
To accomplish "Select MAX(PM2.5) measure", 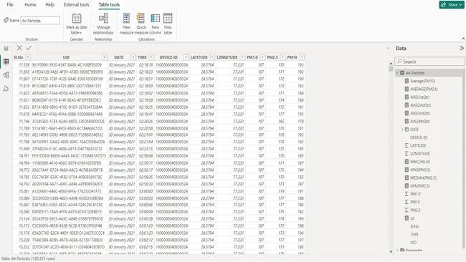I will pyautogui.click(x=420, y=170).
